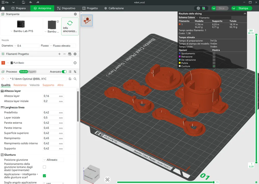Click the camera reset view icon
This screenshot has width=259, height=184.
coord(107,180)
